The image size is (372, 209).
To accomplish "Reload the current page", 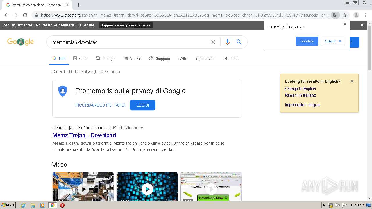I will click(x=25, y=15).
